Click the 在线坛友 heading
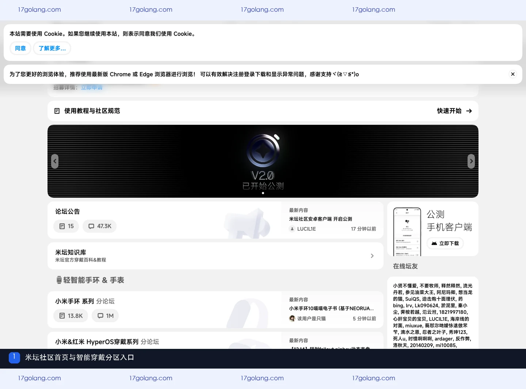 [x=405, y=266]
